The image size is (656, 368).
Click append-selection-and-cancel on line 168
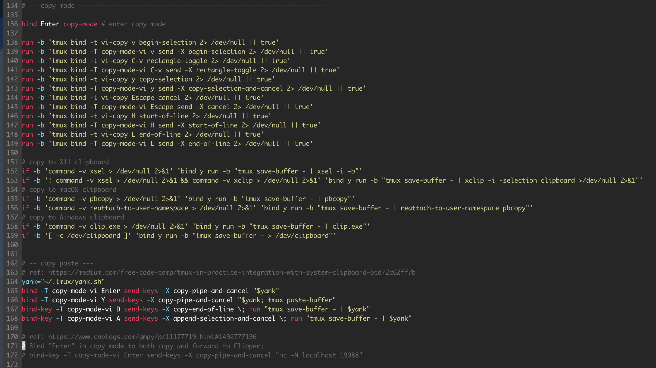224,318
